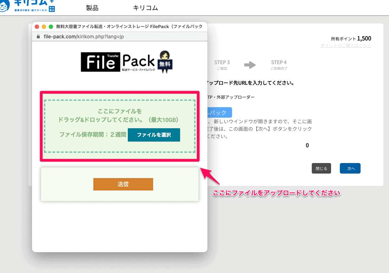Click the ファイルを選択 button

tap(154, 135)
